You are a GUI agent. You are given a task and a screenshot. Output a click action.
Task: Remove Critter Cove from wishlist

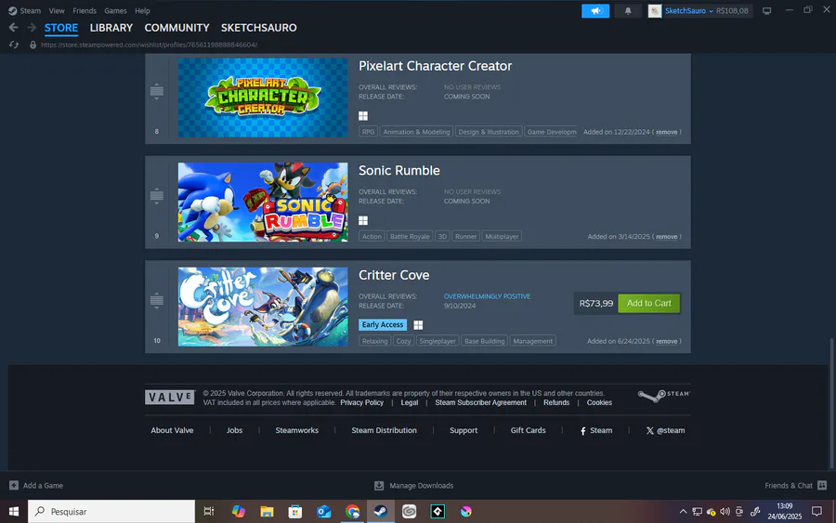pos(666,341)
